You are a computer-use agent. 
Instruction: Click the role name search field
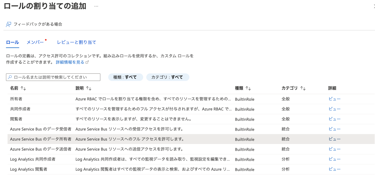53,77
